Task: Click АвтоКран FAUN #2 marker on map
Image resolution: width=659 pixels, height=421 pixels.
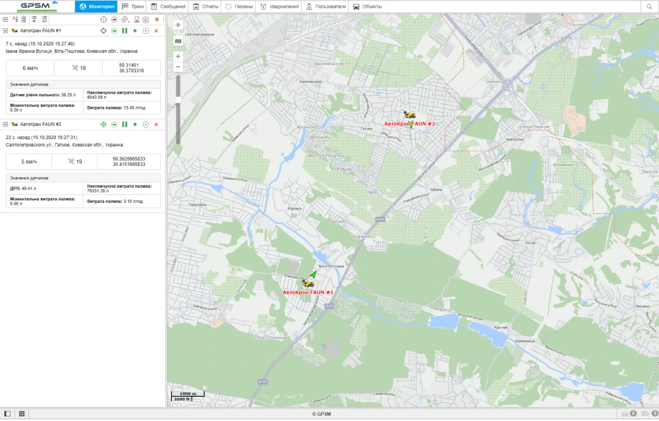Action: click(410, 115)
